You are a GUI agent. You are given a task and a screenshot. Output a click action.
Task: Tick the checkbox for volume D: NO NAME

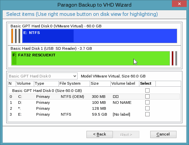pyautogui.click(x=147, y=102)
